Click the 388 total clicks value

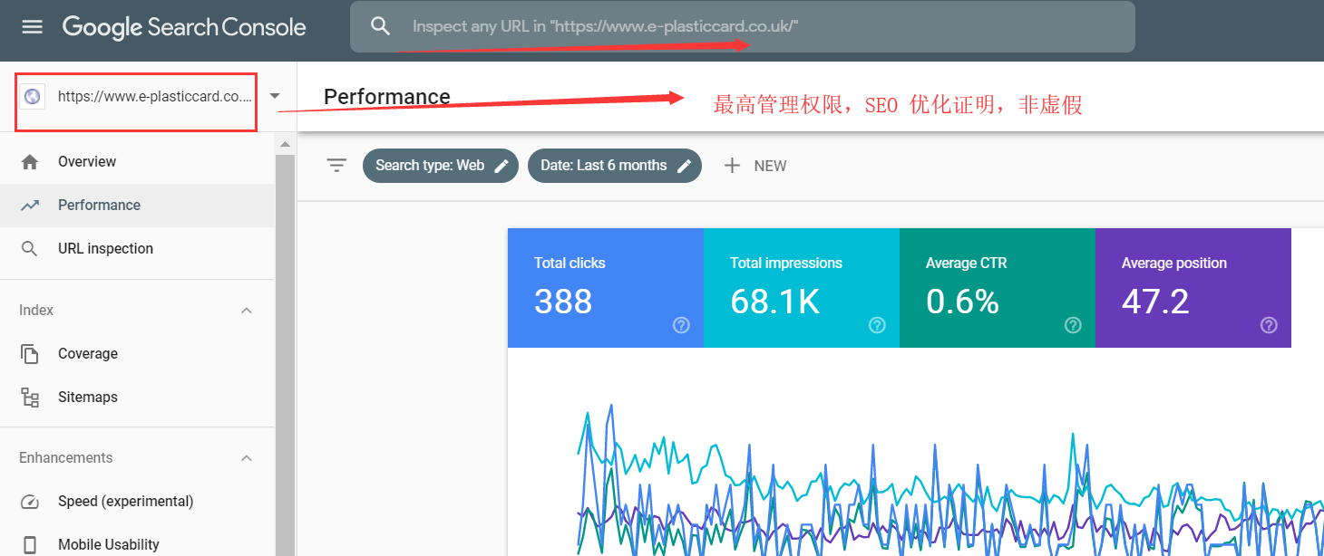[x=563, y=302]
